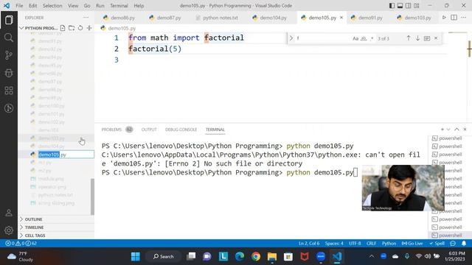Viewport: 472px width, 265px height.
Task: Refresh the Explorer file list
Action: coord(80,28)
